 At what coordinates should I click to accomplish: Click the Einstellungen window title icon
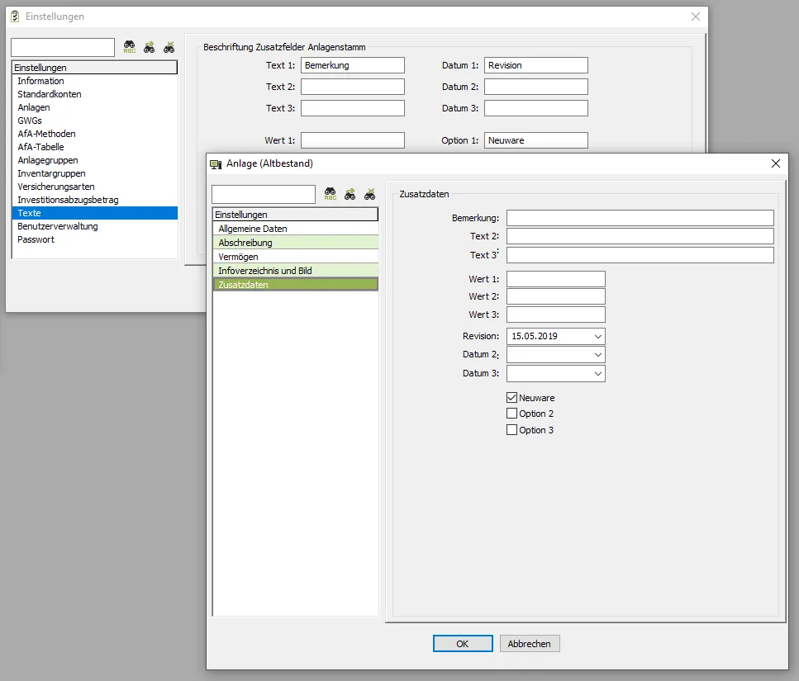[x=15, y=17]
